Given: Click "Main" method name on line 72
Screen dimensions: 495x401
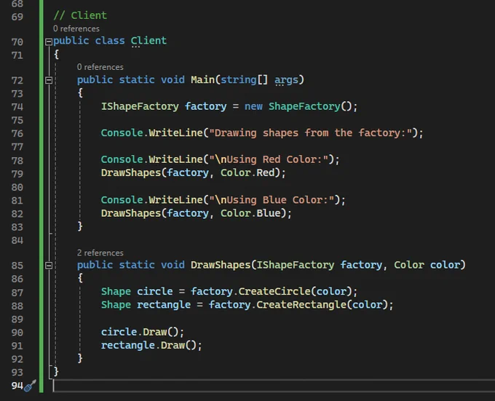Looking at the screenshot, I should [x=202, y=79].
